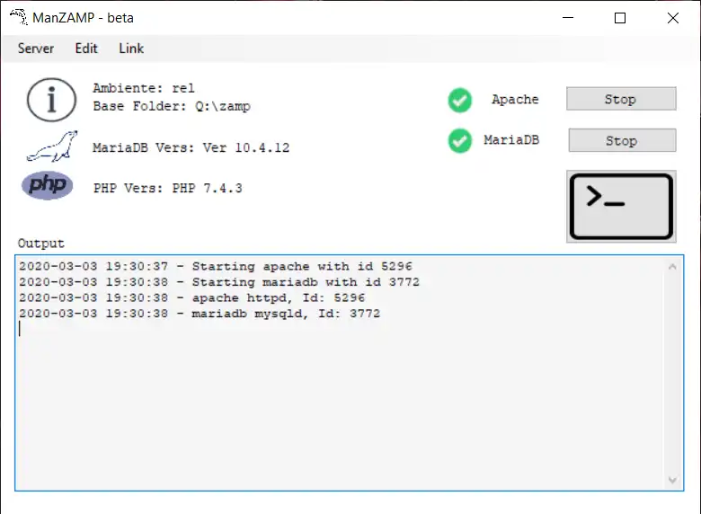Select 'PHP Vers: PHP 7.4.3' text
The image size is (701, 514).
tap(168, 188)
